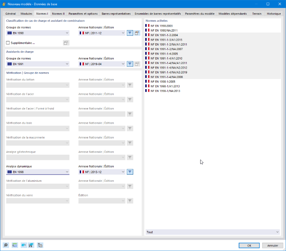
Task: Open units and decimal places settings
Action: pos(15,245)
